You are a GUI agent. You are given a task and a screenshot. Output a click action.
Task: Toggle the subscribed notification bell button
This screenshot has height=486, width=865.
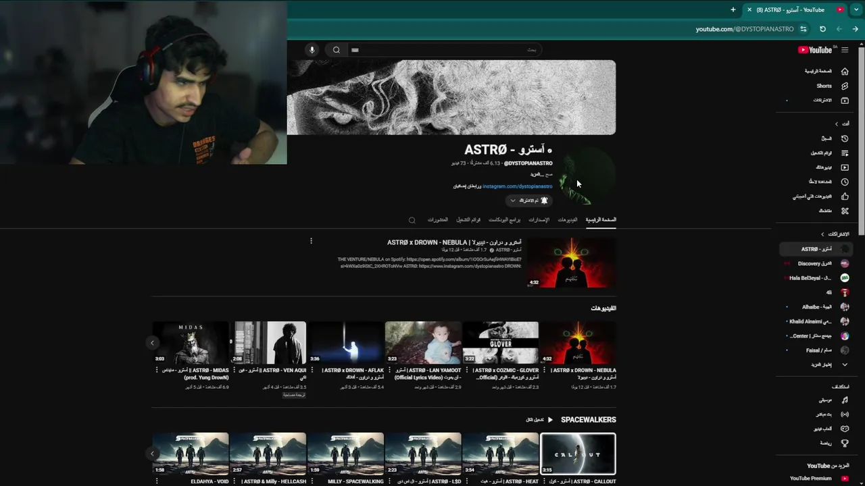[530, 200]
